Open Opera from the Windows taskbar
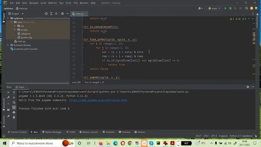 [x=123, y=143]
